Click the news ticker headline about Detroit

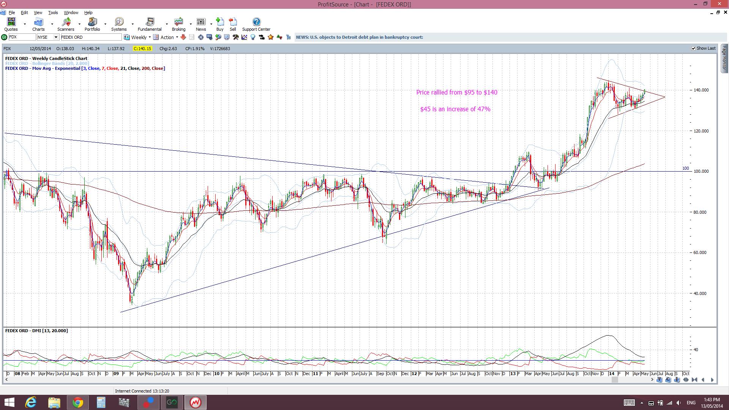click(360, 37)
